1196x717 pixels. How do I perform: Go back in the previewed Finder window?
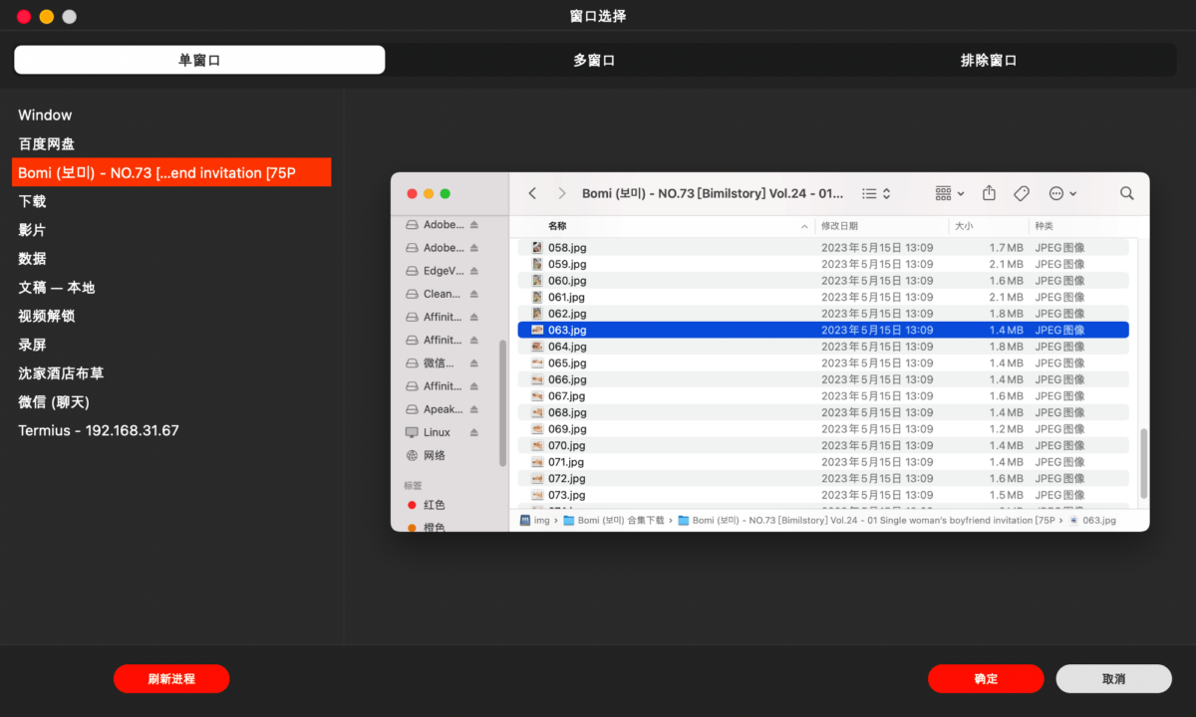tap(532, 193)
